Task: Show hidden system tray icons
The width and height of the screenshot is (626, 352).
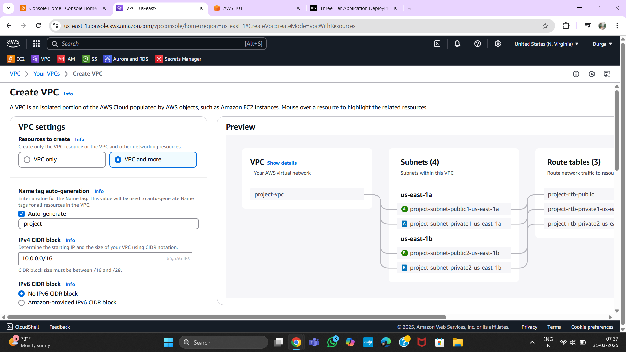Action: tap(532, 342)
